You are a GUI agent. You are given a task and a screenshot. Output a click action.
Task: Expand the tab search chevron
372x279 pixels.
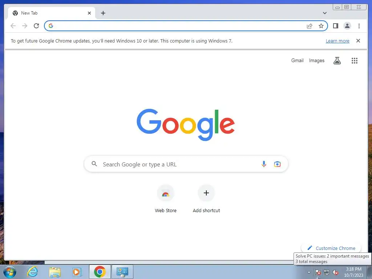325,13
